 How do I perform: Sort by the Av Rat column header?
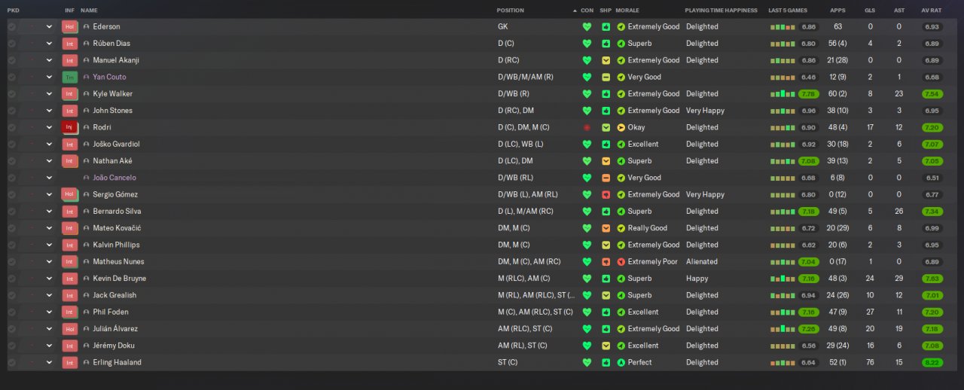pos(931,11)
